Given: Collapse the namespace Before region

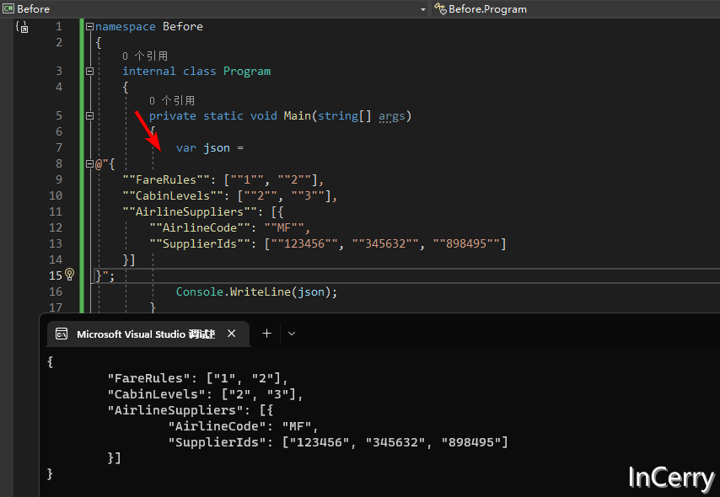Looking at the screenshot, I should 89,26.
